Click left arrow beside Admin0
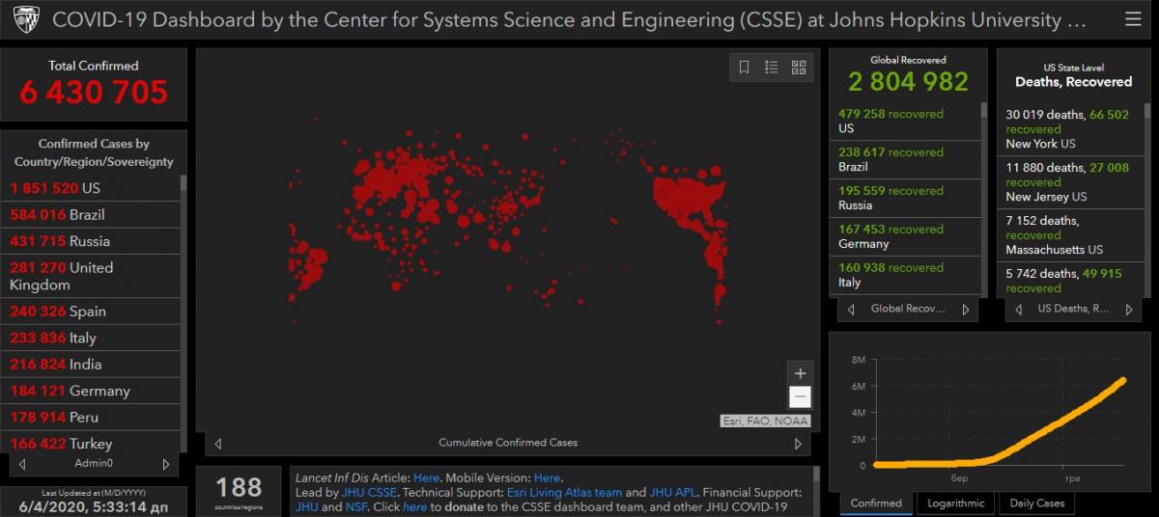The height and width of the screenshot is (517, 1159). coord(22,464)
